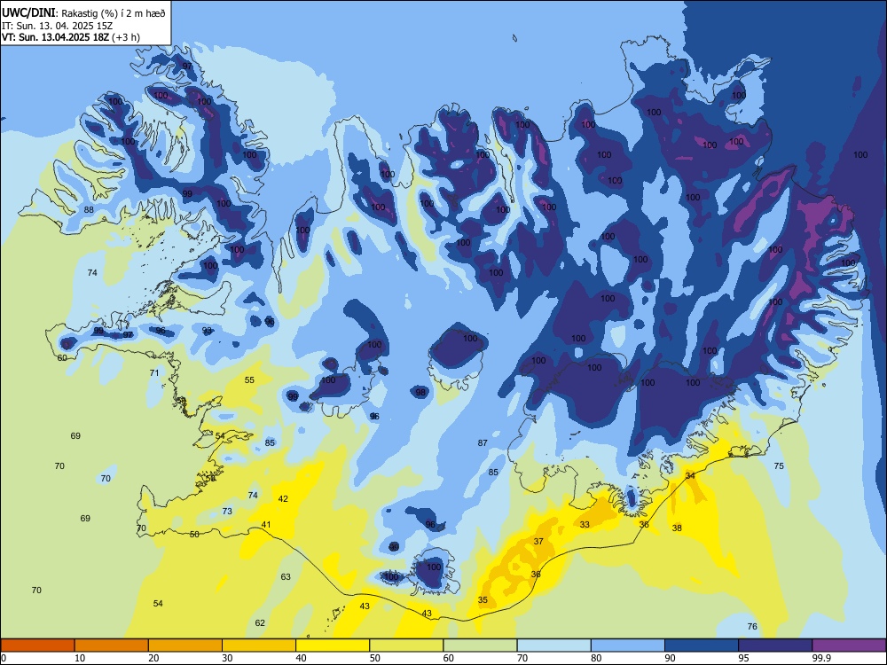Viewport: 887px width, 665px height.
Task: Choose the pale blue 70–80 legend swatch
Action: point(553,645)
